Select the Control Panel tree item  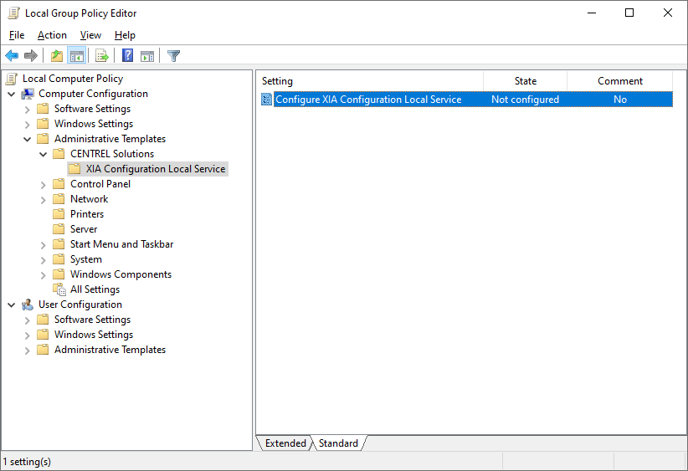point(100,184)
